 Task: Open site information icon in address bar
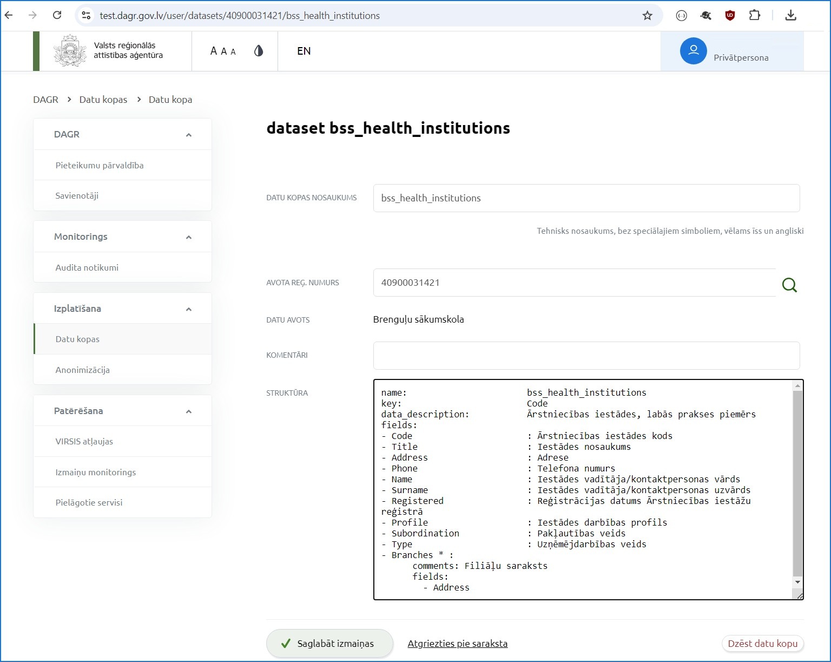[x=86, y=15]
